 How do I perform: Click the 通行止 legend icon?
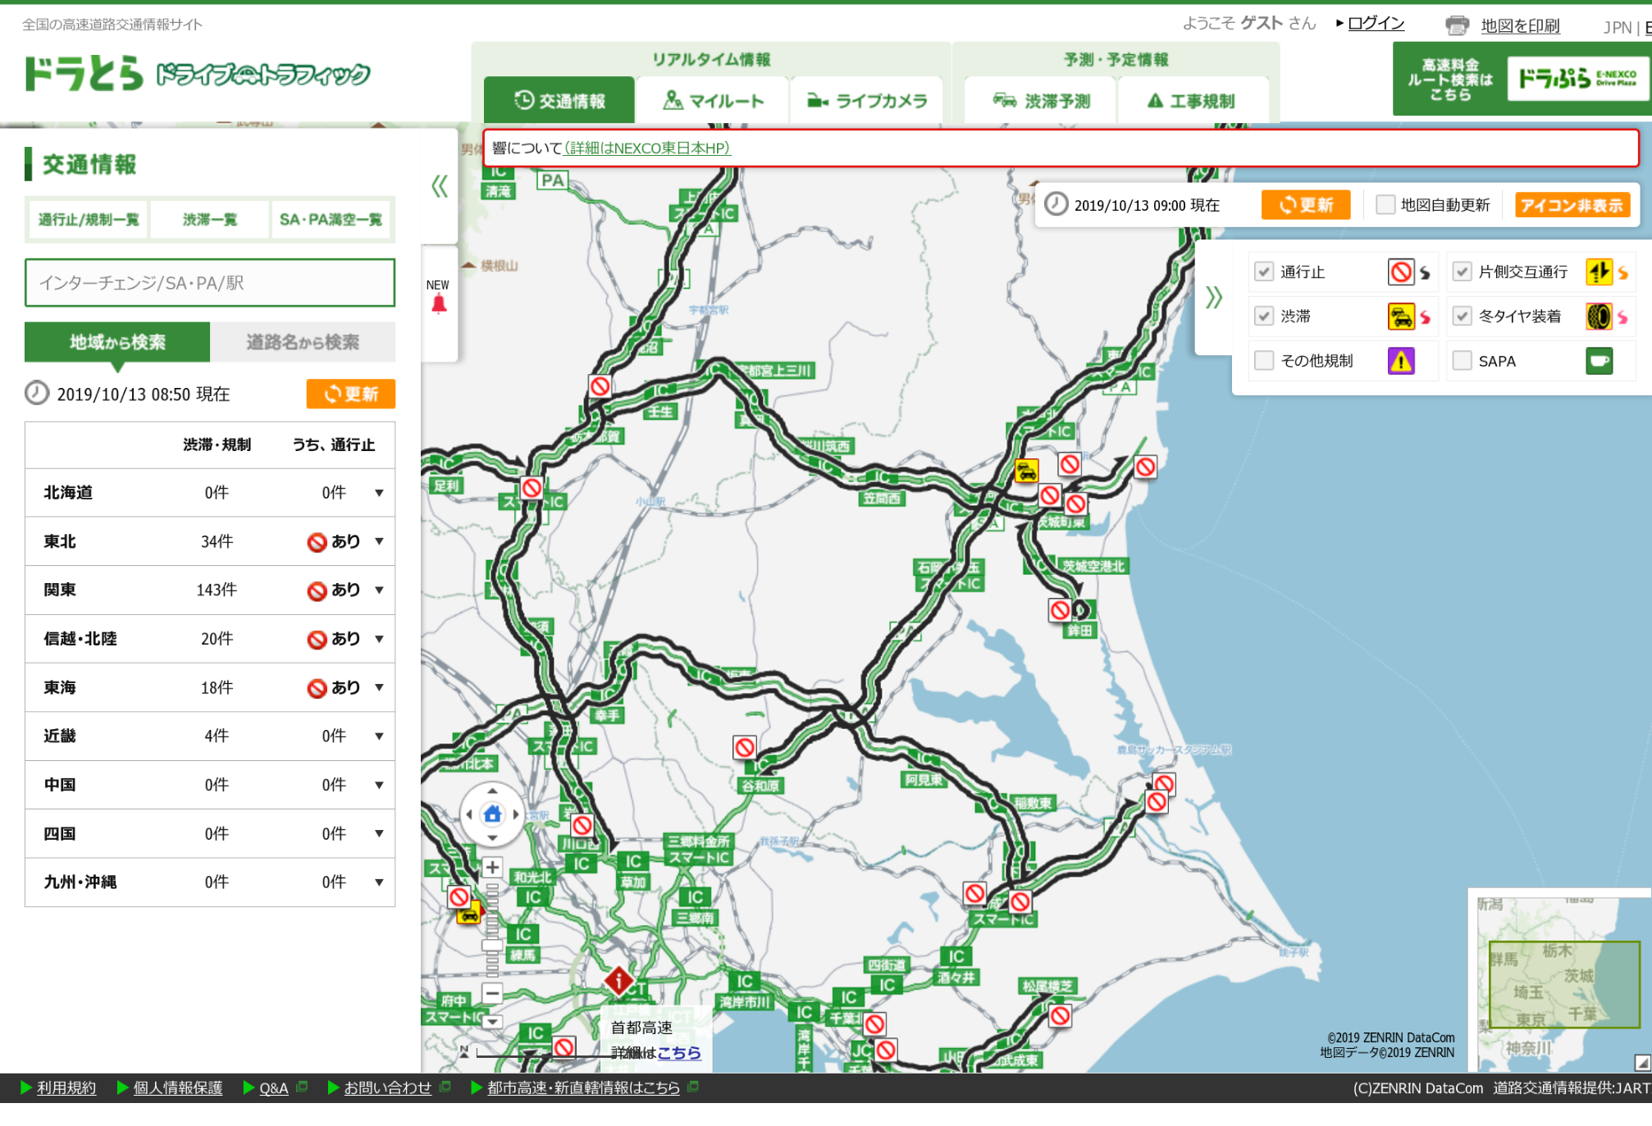point(1401,272)
